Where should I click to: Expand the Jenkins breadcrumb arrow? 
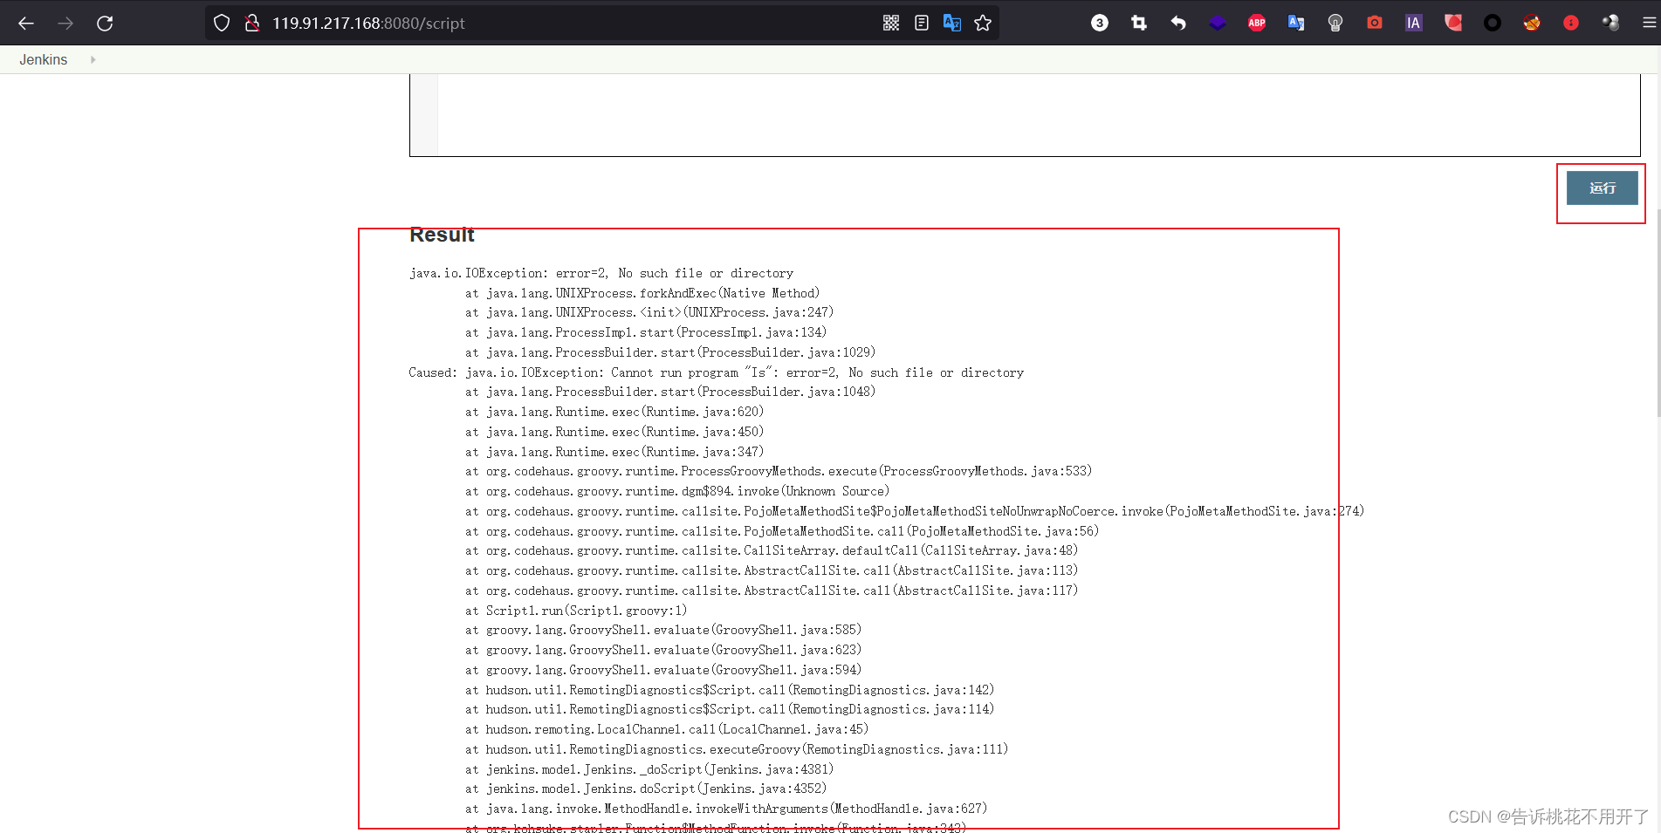point(93,59)
